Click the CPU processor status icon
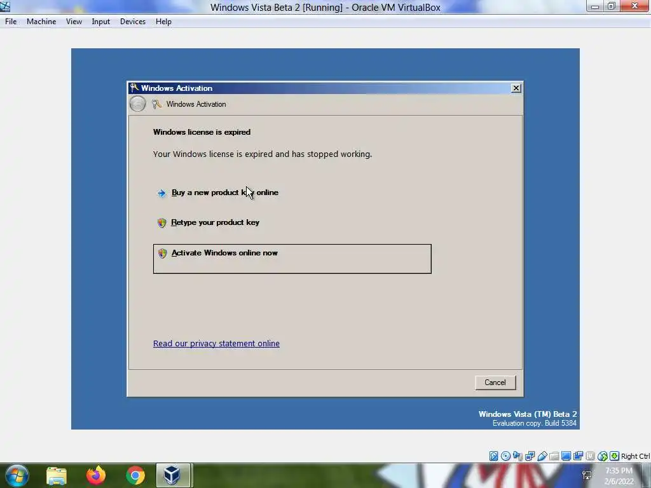Image resolution: width=651 pixels, height=488 pixels. tap(590, 456)
